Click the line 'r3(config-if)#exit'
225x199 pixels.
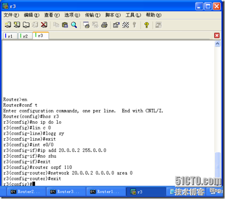tap(27, 162)
